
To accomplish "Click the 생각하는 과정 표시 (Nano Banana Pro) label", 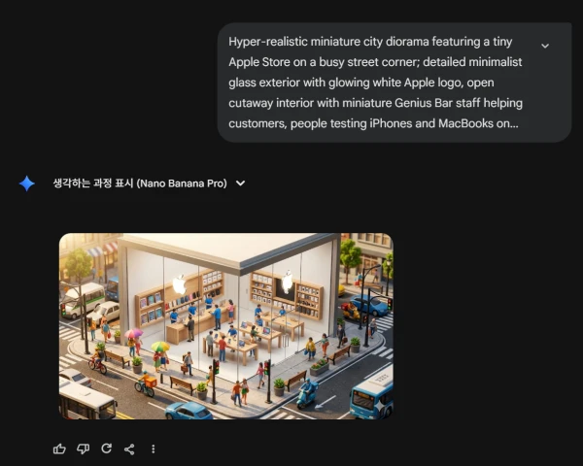I will click(140, 183).
